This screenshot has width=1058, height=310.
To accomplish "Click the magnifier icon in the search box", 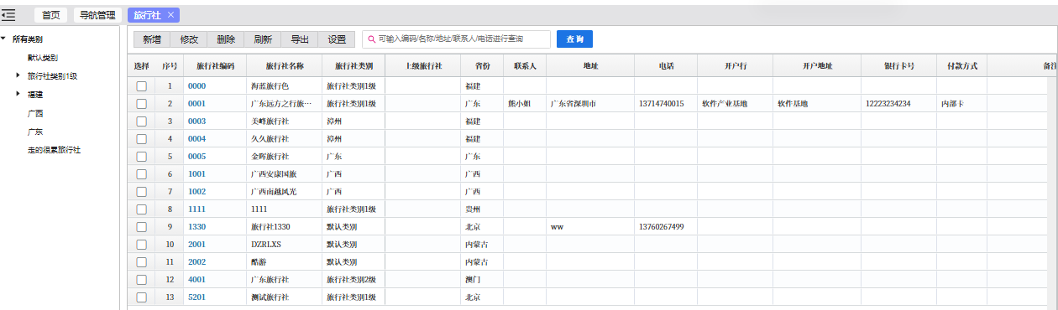I will click(x=372, y=39).
